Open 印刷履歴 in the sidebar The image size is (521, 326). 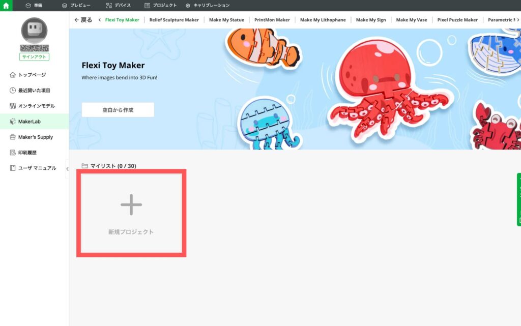[34, 153]
